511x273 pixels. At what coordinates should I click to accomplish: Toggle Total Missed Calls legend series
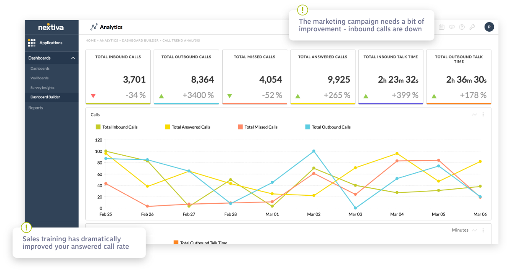click(x=261, y=127)
